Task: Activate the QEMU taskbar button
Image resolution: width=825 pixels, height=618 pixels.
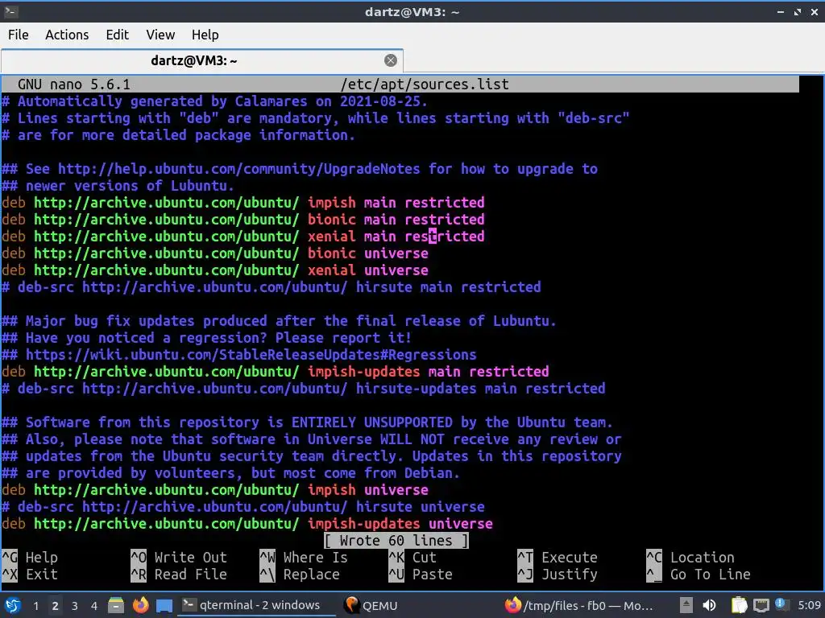Action: click(371, 605)
